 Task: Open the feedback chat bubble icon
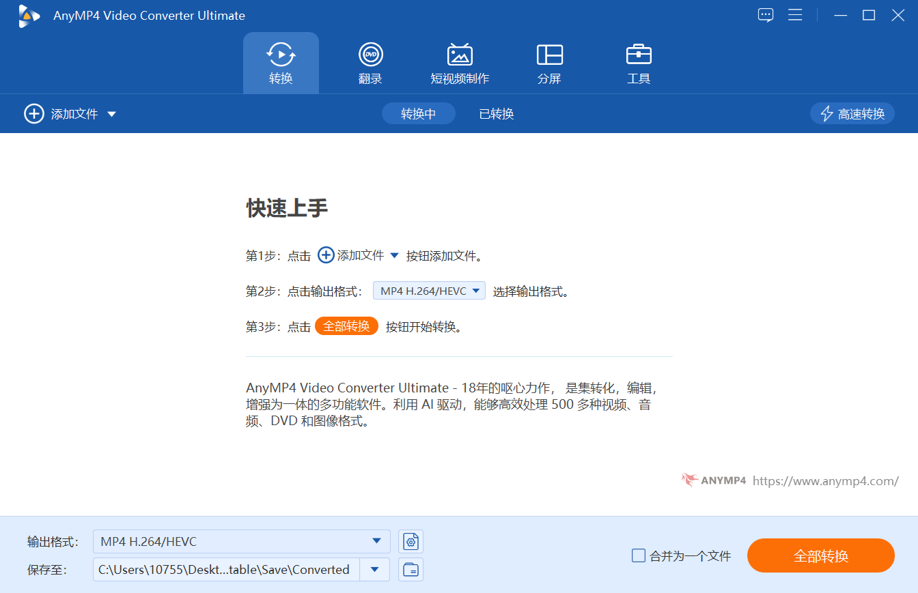766,15
